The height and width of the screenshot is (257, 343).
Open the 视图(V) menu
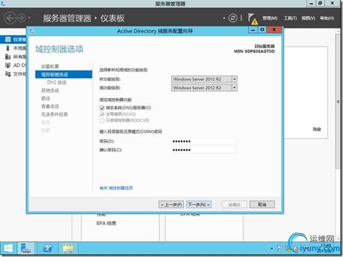pos(308,18)
